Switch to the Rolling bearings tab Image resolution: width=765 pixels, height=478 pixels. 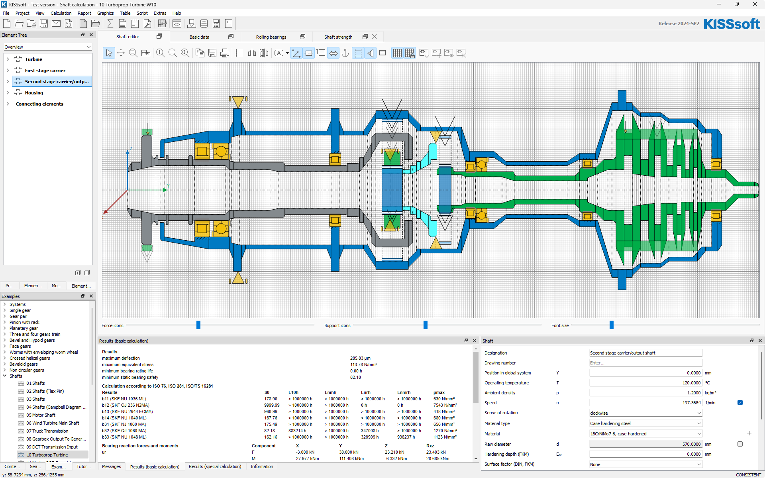(x=271, y=37)
